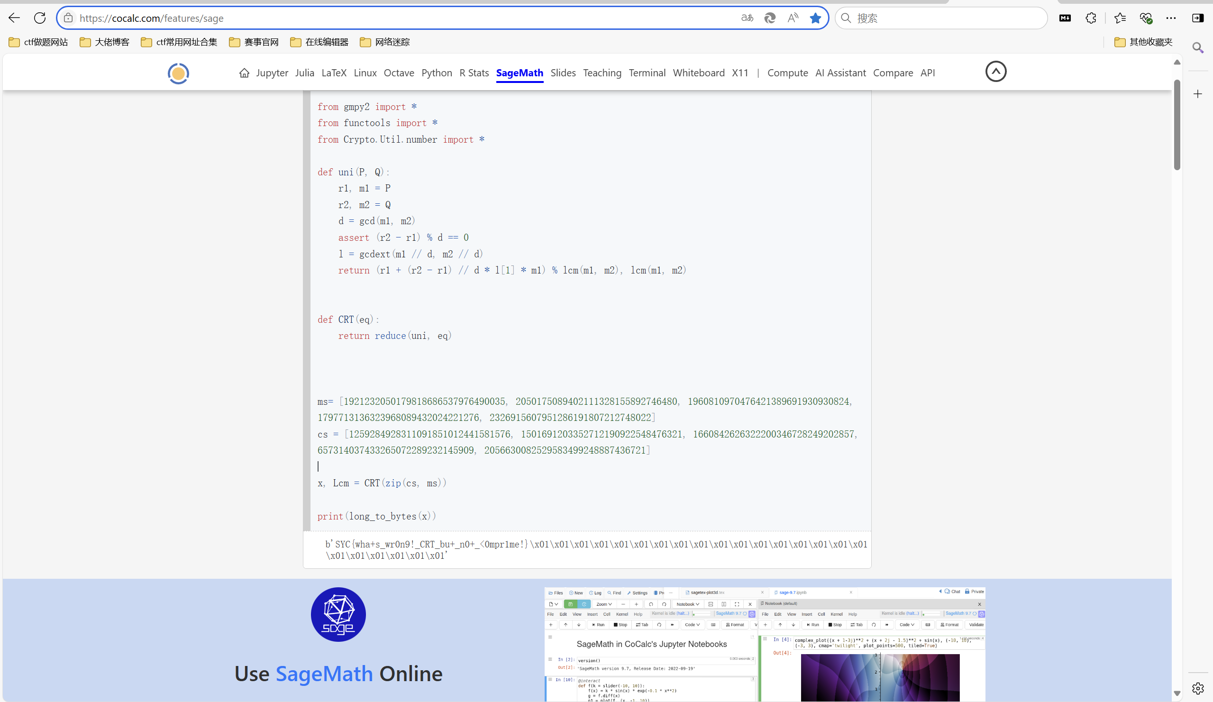Click the 'def uni(P, Q):' code line
Screen dimensions: 1213x702
click(353, 173)
